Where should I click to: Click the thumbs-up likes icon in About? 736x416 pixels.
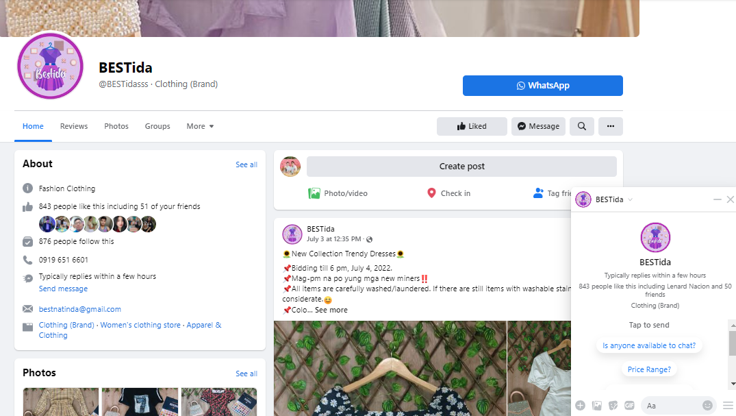coord(27,207)
